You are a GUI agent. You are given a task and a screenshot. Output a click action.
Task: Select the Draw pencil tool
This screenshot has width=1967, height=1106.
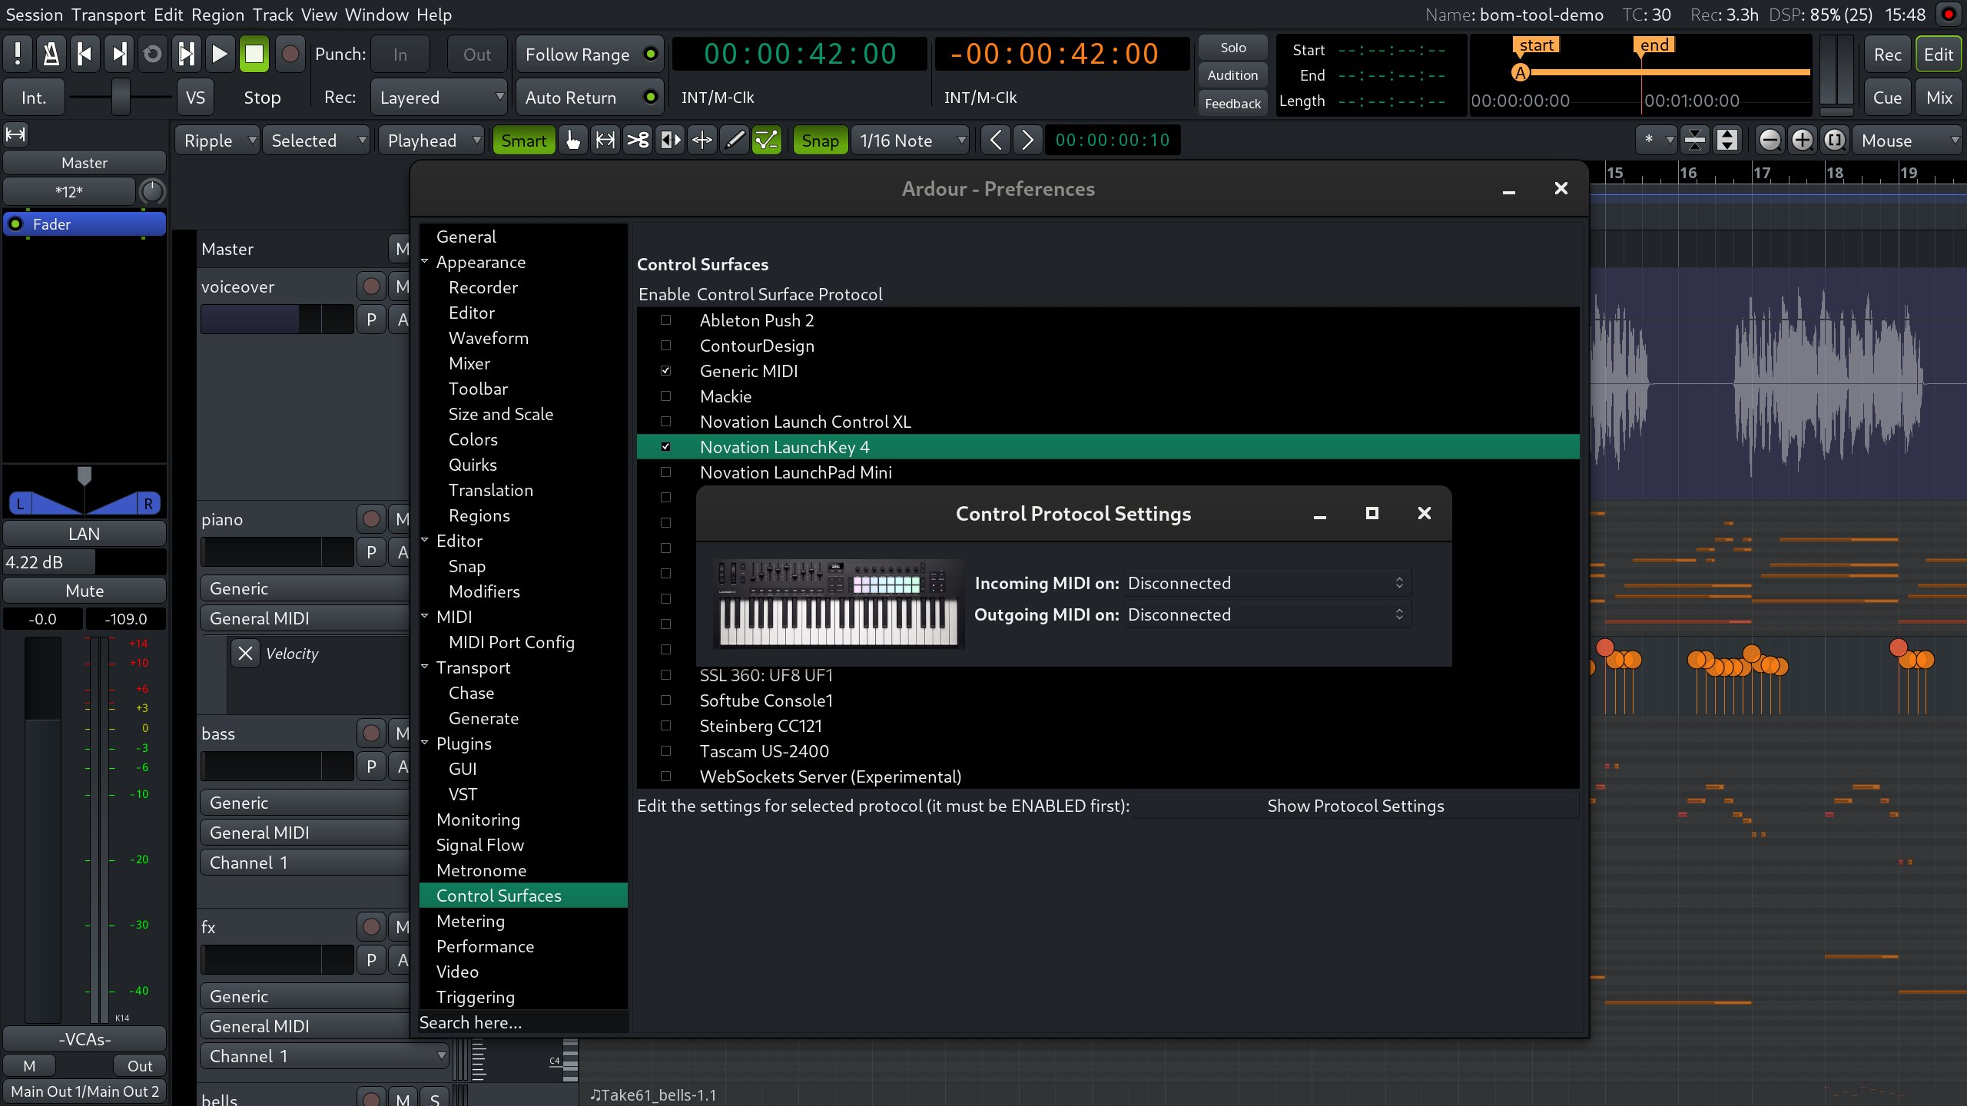point(735,141)
